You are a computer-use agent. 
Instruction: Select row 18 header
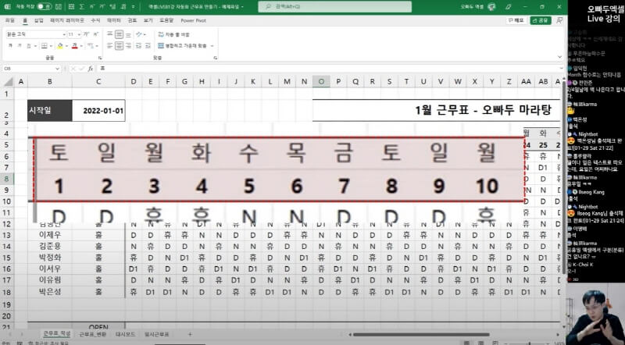[x=7, y=292]
